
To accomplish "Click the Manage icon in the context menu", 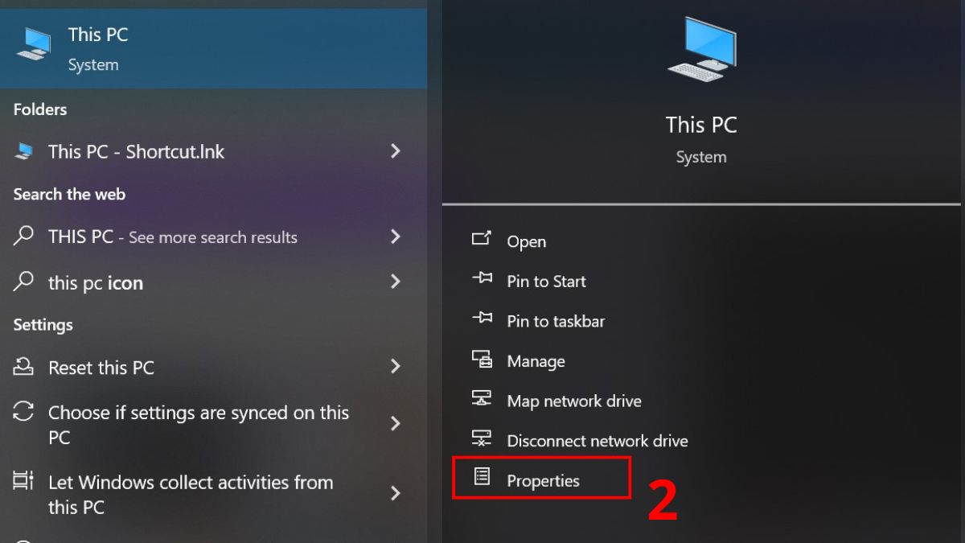I will [483, 360].
